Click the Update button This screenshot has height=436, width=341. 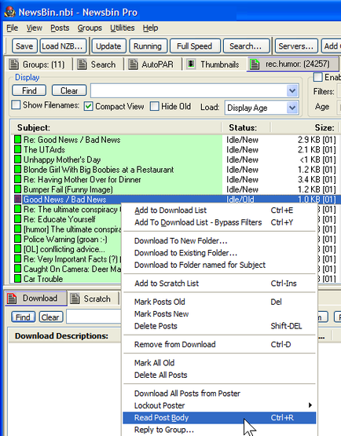point(108,46)
